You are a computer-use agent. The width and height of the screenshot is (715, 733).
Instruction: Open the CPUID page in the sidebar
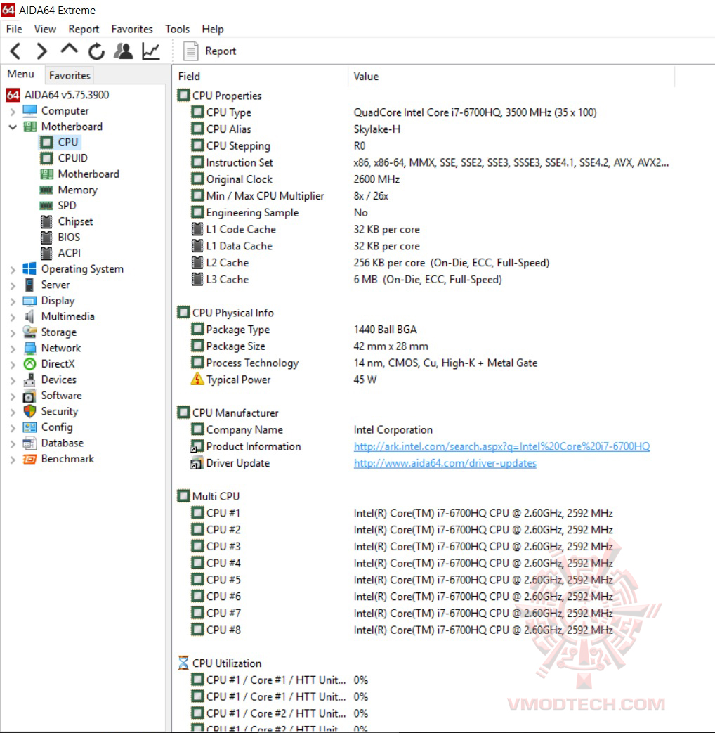[68, 157]
